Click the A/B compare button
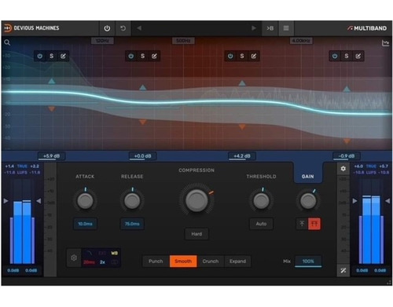The image size is (393, 307). [270, 28]
